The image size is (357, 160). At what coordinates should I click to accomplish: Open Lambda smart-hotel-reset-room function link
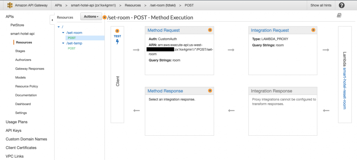344,88
